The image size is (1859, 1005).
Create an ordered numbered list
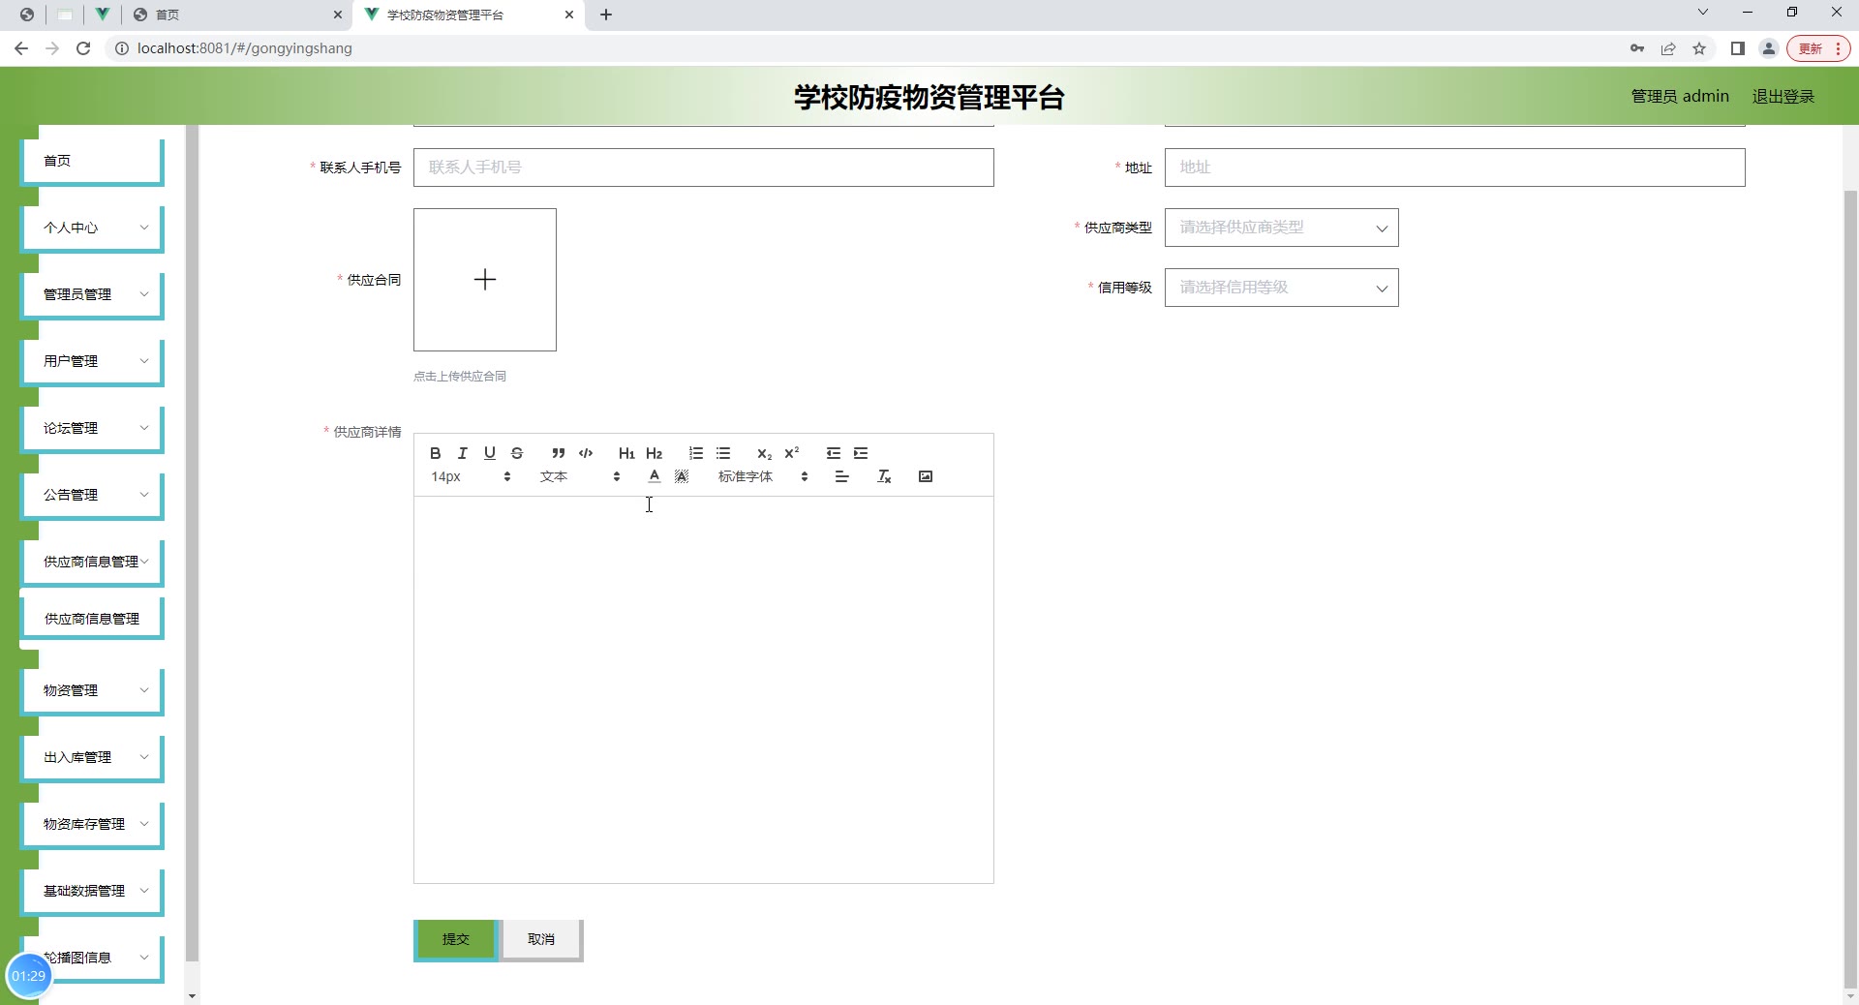(x=696, y=453)
